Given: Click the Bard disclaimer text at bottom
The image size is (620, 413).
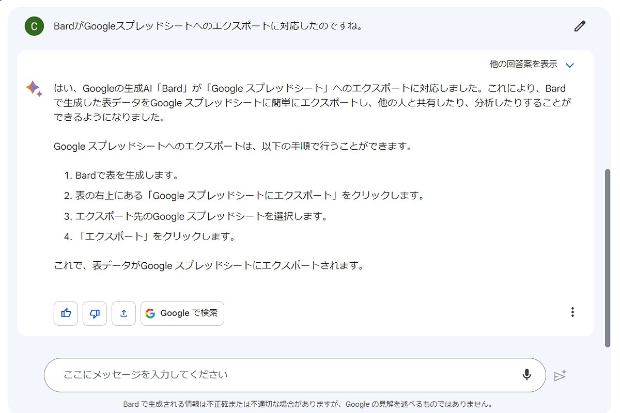Looking at the screenshot, I should [307, 404].
